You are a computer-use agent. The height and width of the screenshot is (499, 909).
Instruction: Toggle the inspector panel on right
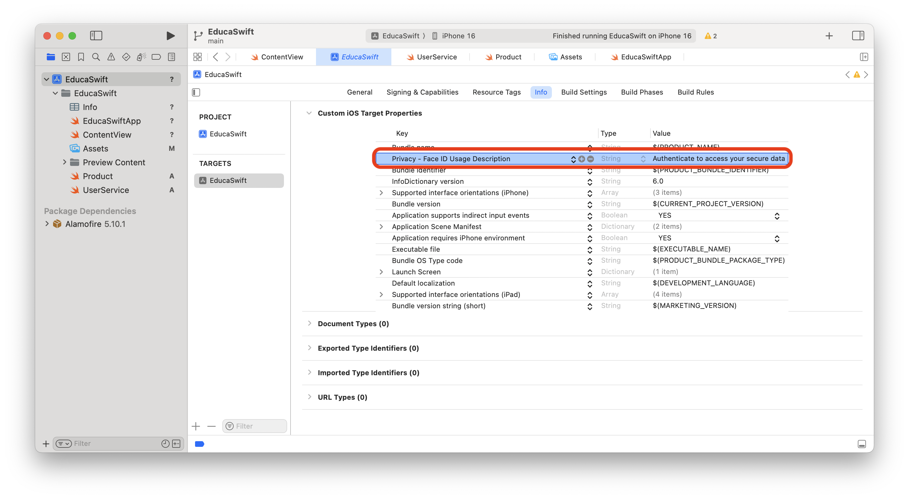(857, 36)
